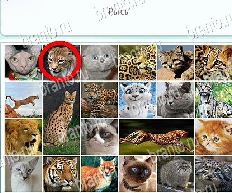Viewport: 232px width, 193px height.
Task: Pick the fluffy orange Persian kitten picture
Action: (x=214, y=137)
